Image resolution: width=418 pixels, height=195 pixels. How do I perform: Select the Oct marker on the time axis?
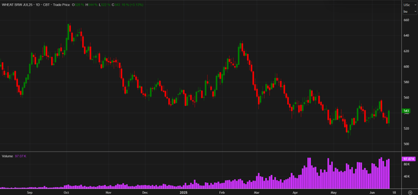point(66,192)
